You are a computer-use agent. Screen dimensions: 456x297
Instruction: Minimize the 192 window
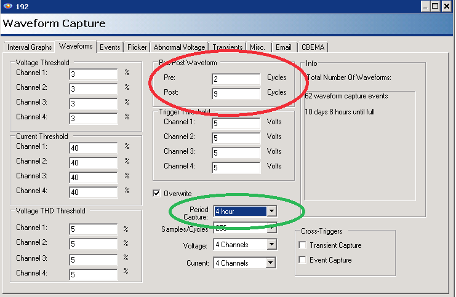coord(425,6)
